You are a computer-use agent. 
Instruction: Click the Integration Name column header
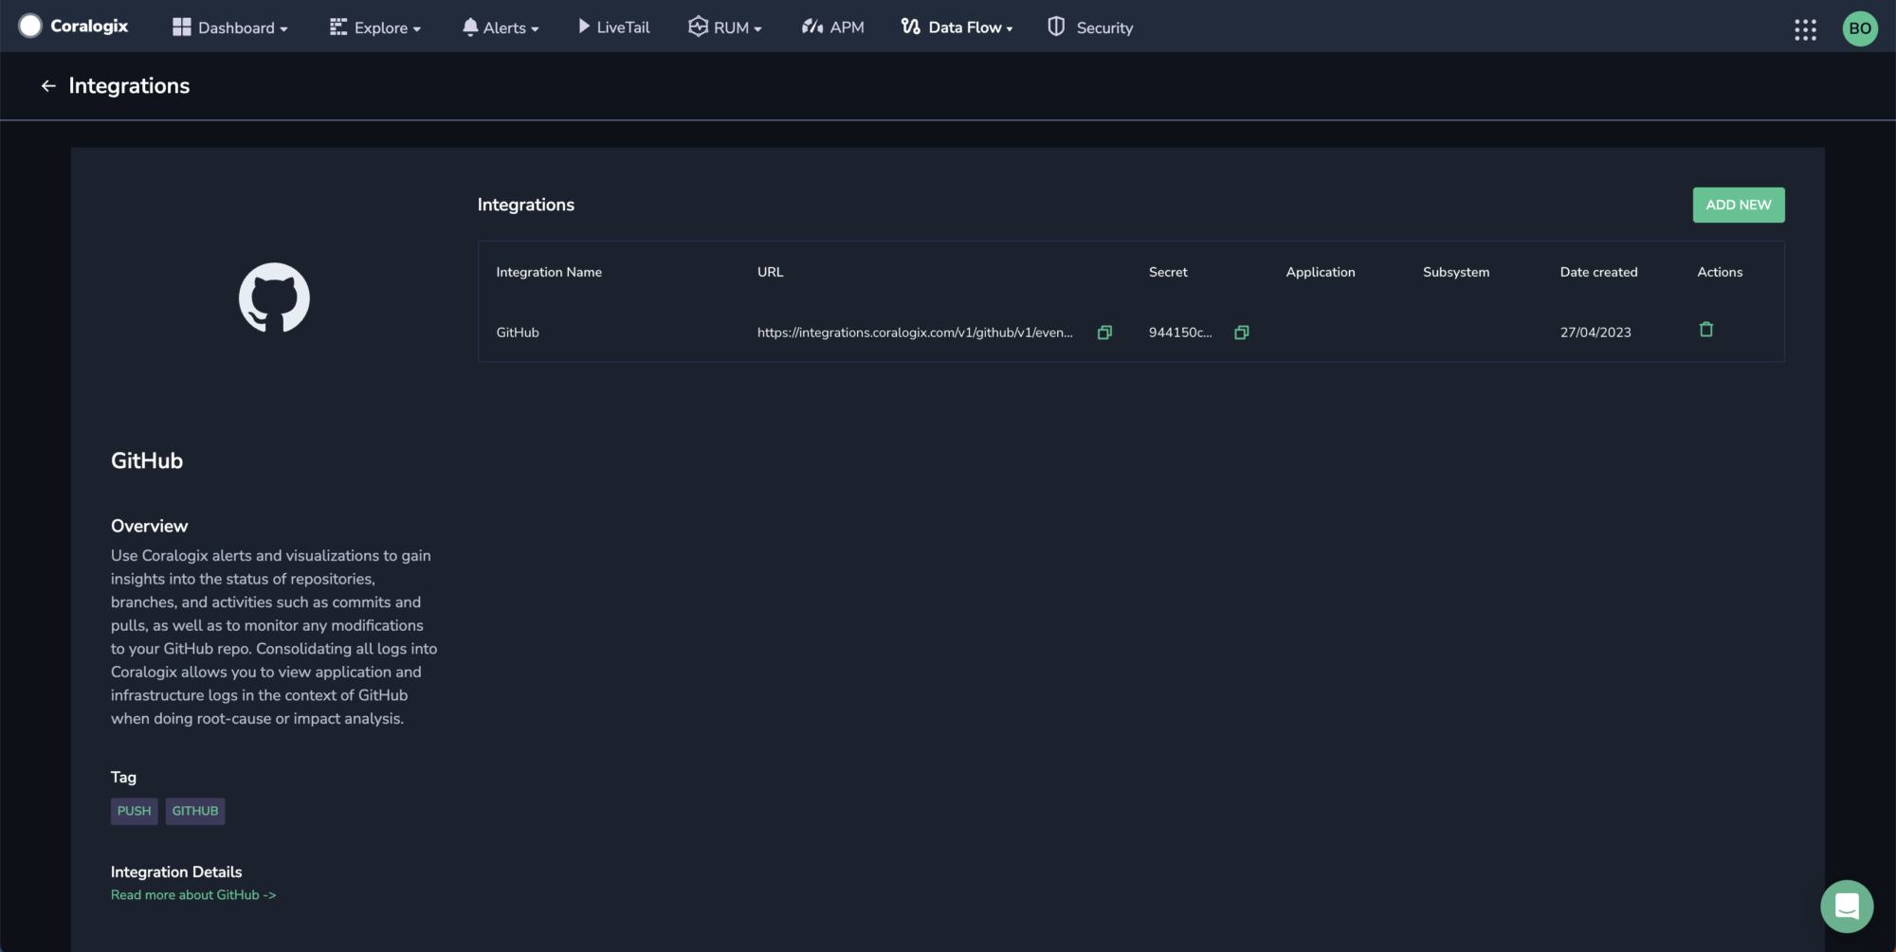click(x=549, y=272)
